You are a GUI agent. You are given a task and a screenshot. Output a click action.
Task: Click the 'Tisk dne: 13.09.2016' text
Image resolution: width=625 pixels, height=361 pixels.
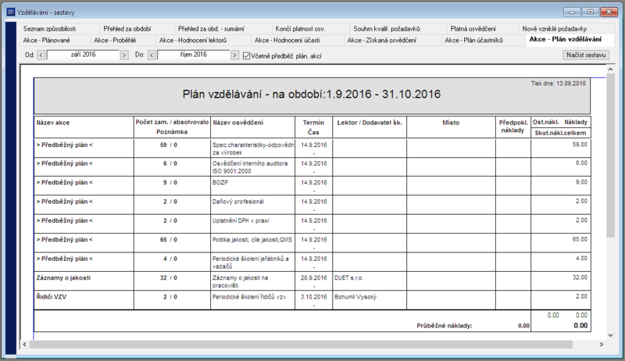coord(558,84)
